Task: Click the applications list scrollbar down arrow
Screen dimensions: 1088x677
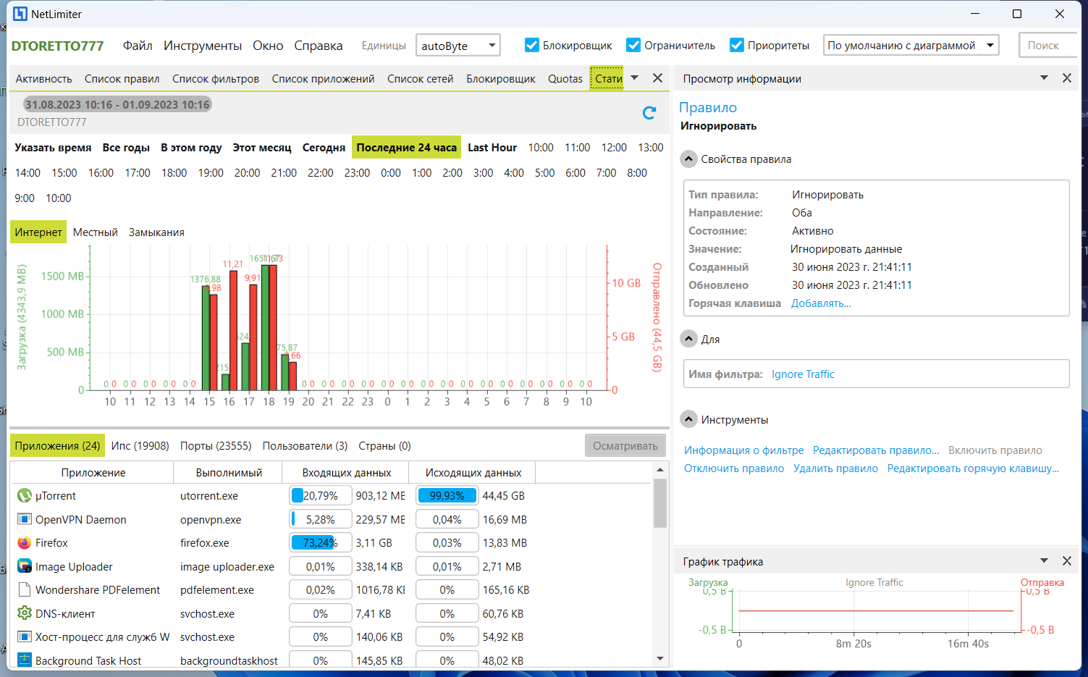Action: 659,658
